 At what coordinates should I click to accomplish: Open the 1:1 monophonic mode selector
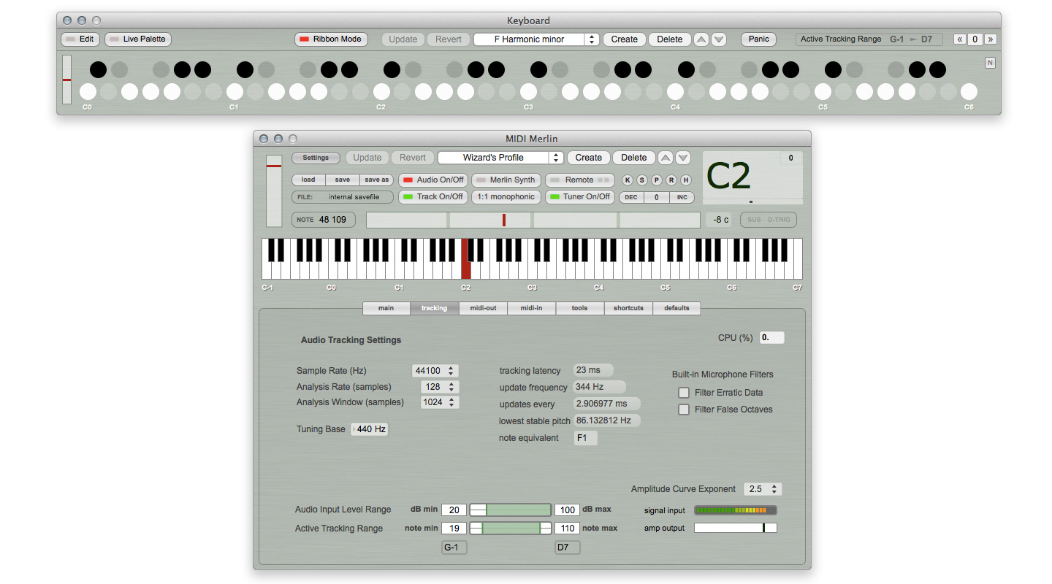coord(506,196)
